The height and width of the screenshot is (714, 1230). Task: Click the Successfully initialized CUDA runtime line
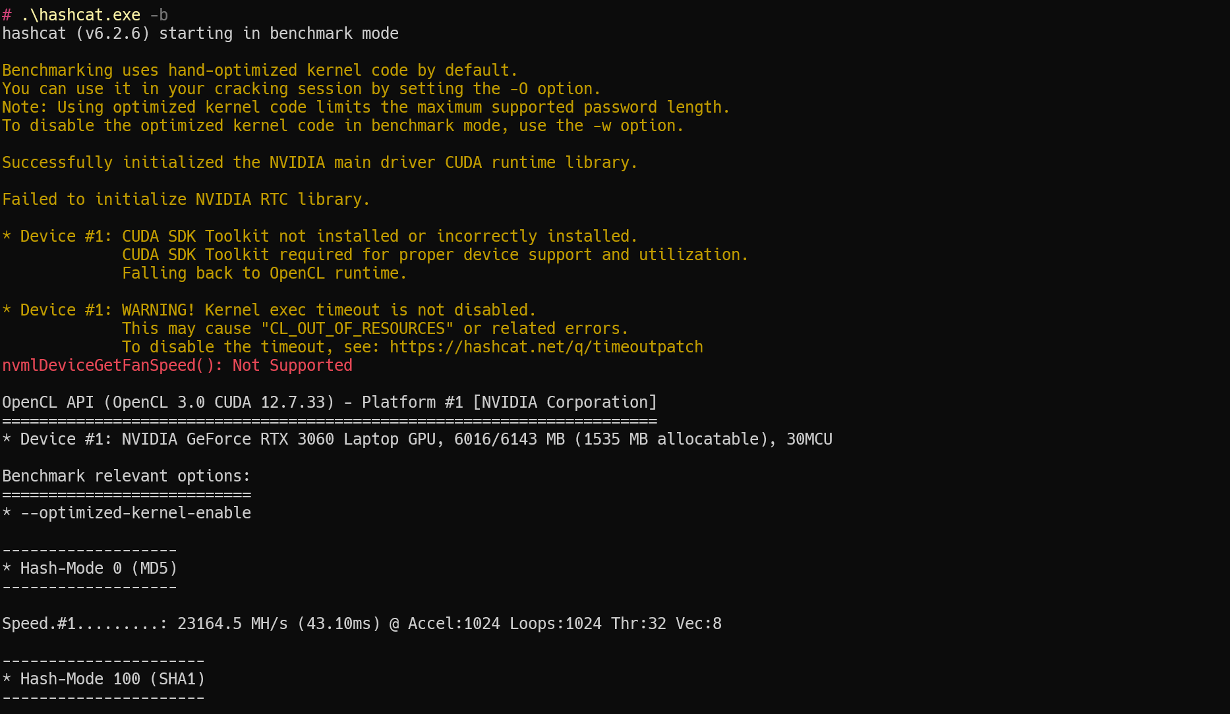coord(319,163)
